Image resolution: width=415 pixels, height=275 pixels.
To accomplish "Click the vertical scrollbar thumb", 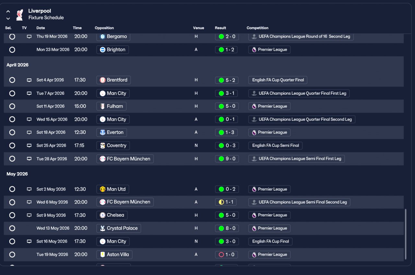I will tap(406, 234).
